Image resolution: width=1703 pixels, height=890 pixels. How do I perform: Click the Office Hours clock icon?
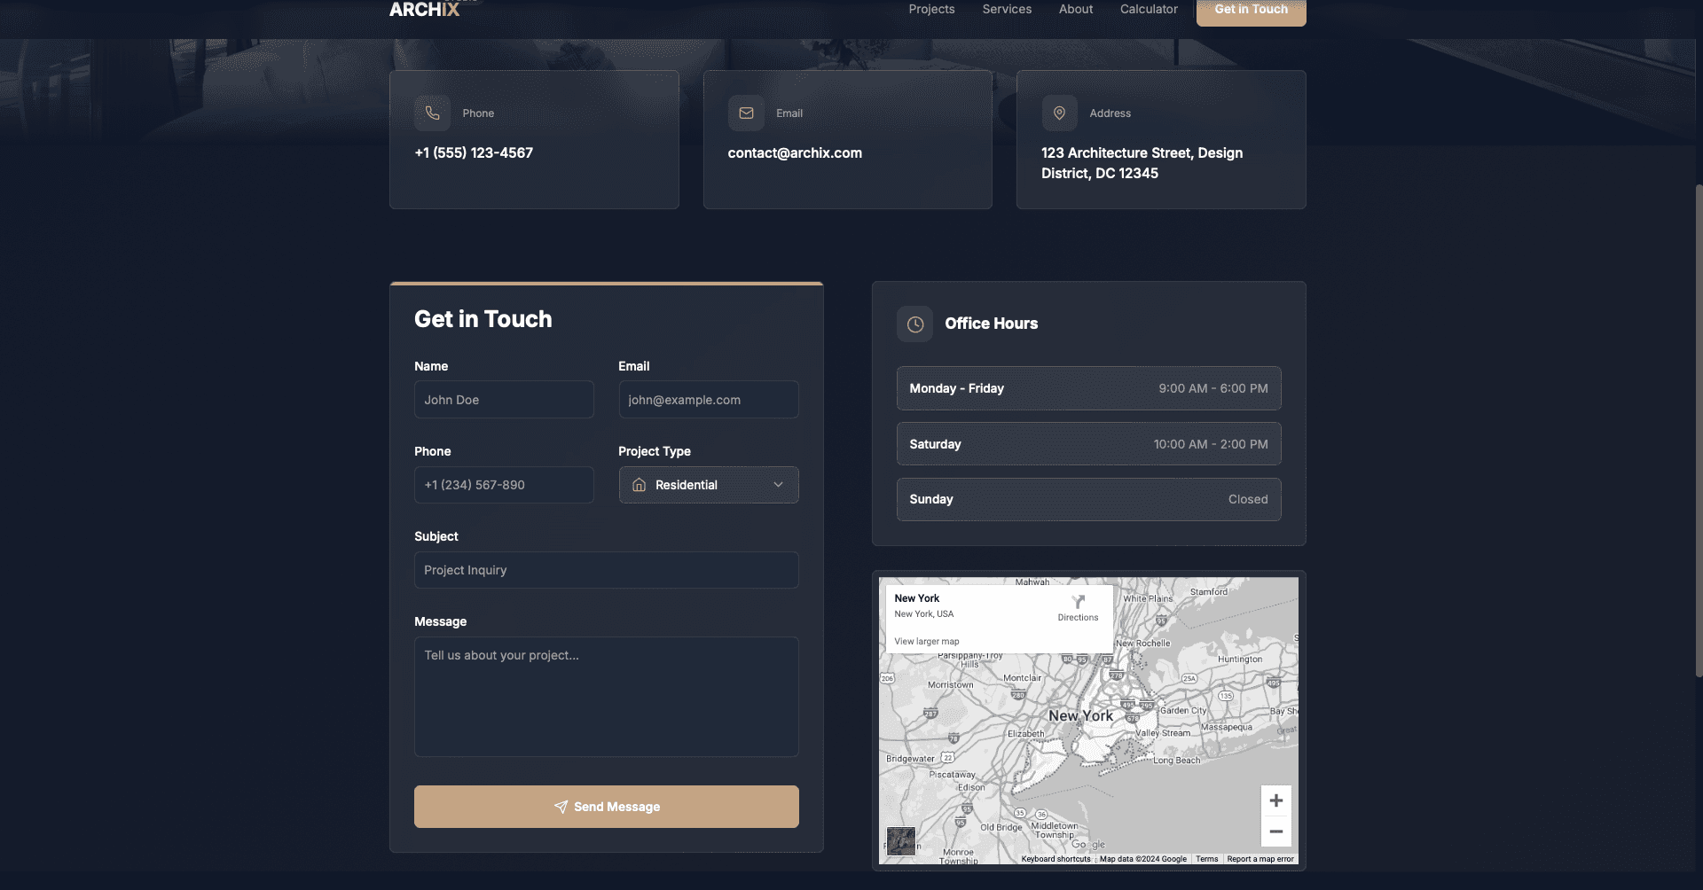[x=915, y=324]
